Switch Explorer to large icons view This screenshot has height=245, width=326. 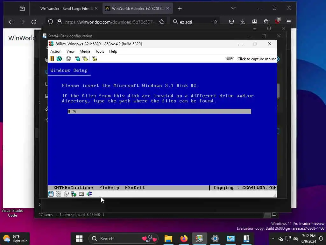[274, 214]
